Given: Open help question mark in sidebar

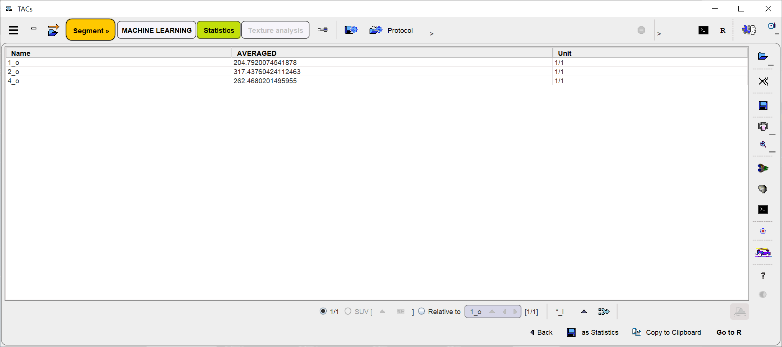Looking at the screenshot, I should click(763, 276).
